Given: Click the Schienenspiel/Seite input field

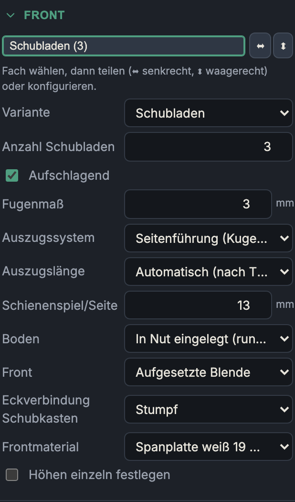Looking at the screenshot, I should tap(198, 305).
